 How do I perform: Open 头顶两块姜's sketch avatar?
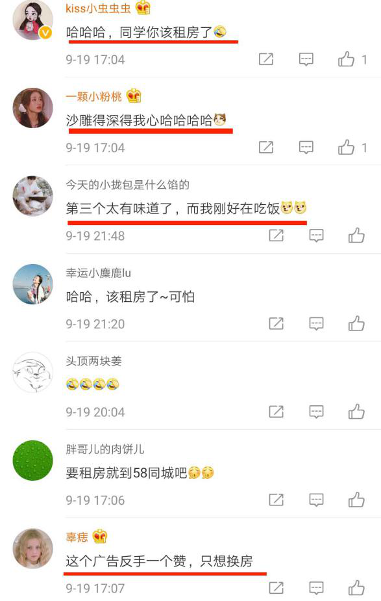(x=33, y=372)
